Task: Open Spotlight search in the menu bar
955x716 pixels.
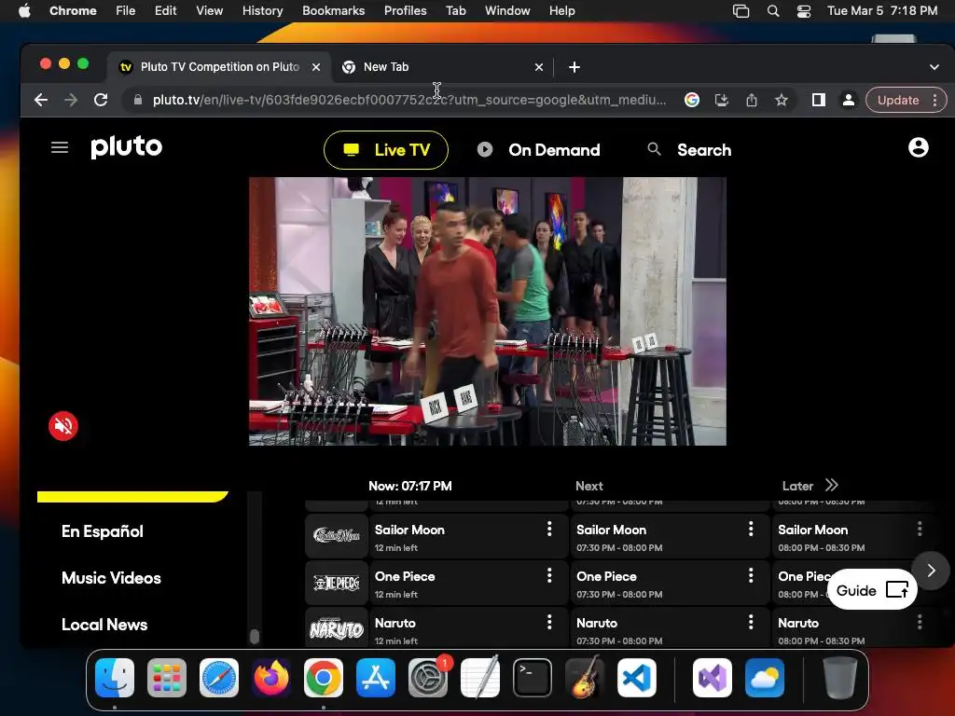Action: (773, 10)
